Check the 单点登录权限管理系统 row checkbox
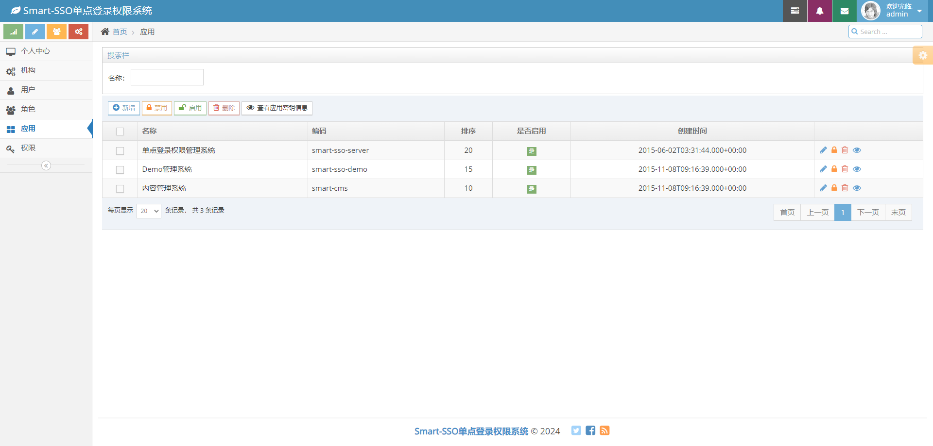Viewport: 933px width, 446px height. coord(120,151)
